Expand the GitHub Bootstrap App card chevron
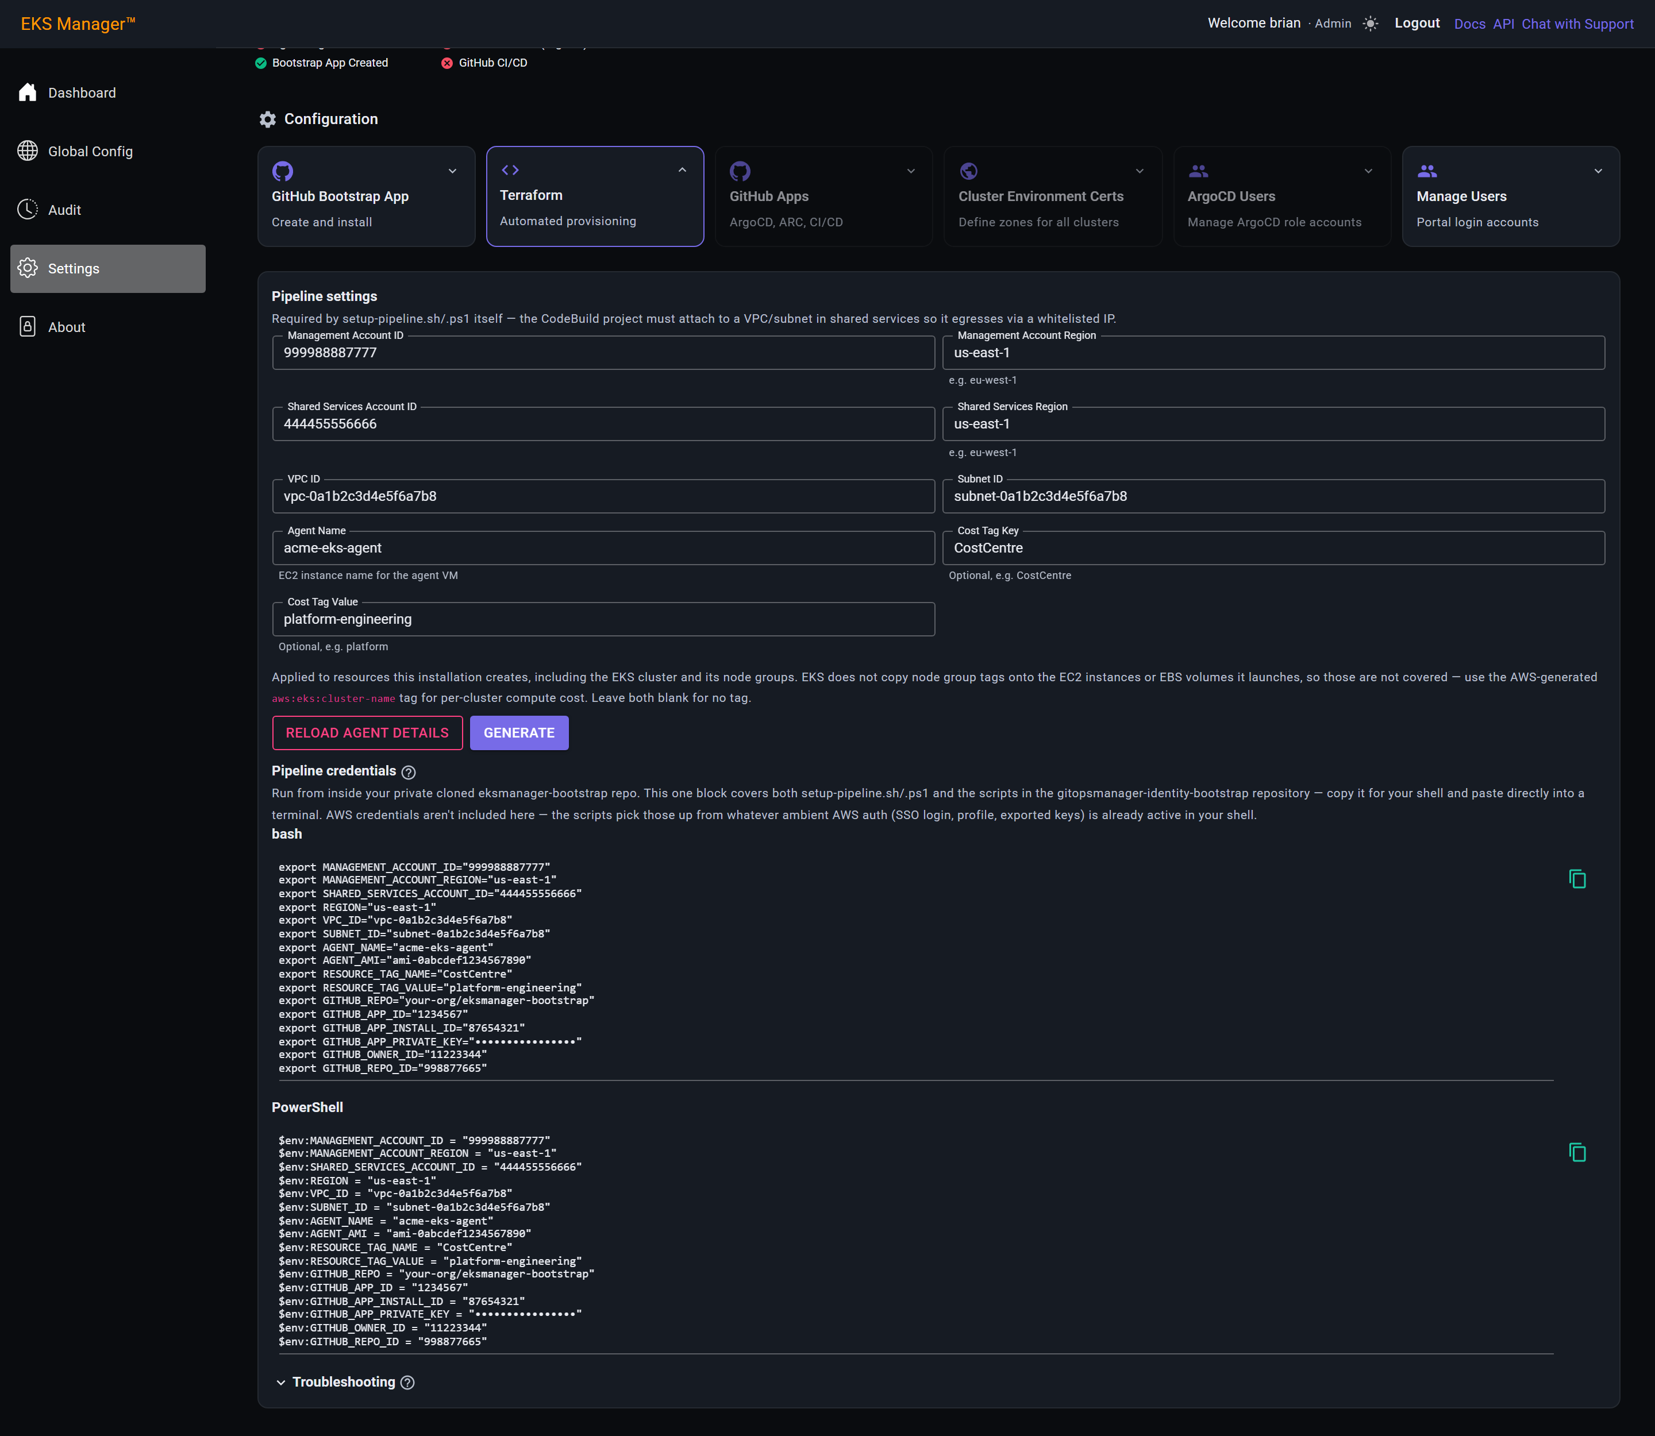Viewport: 1655px width, 1436px height. point(452,171)
